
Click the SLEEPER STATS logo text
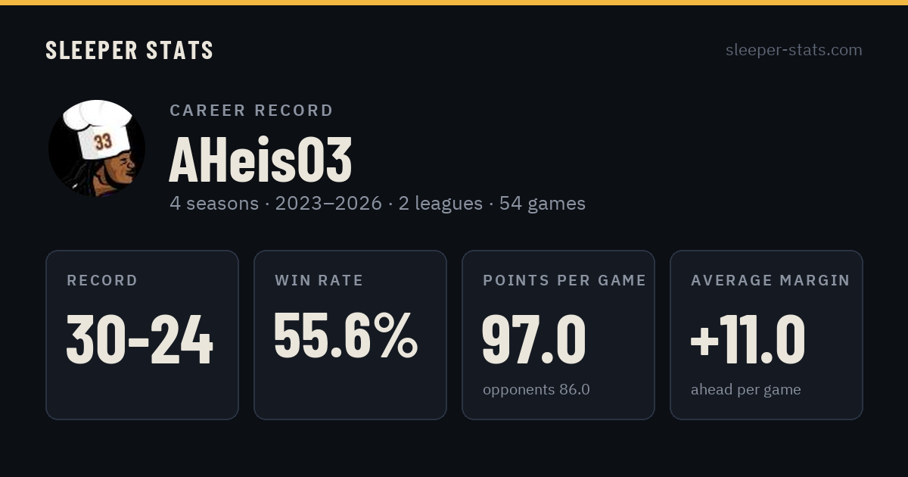click(x=129, y=51)
